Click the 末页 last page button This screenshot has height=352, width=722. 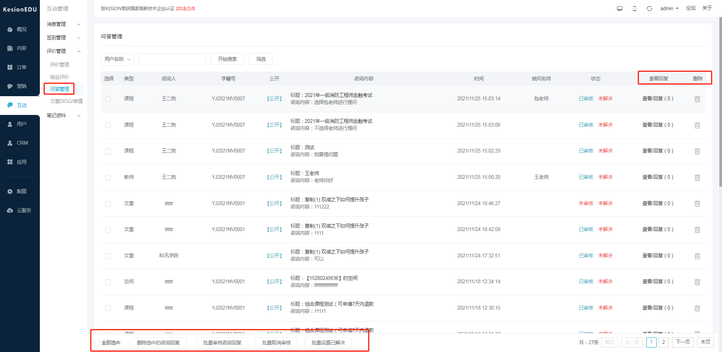705,342
